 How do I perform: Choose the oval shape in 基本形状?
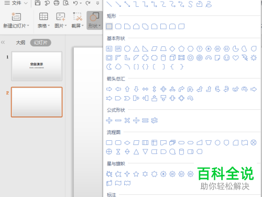pyautogui.click(x=127, y=49)
